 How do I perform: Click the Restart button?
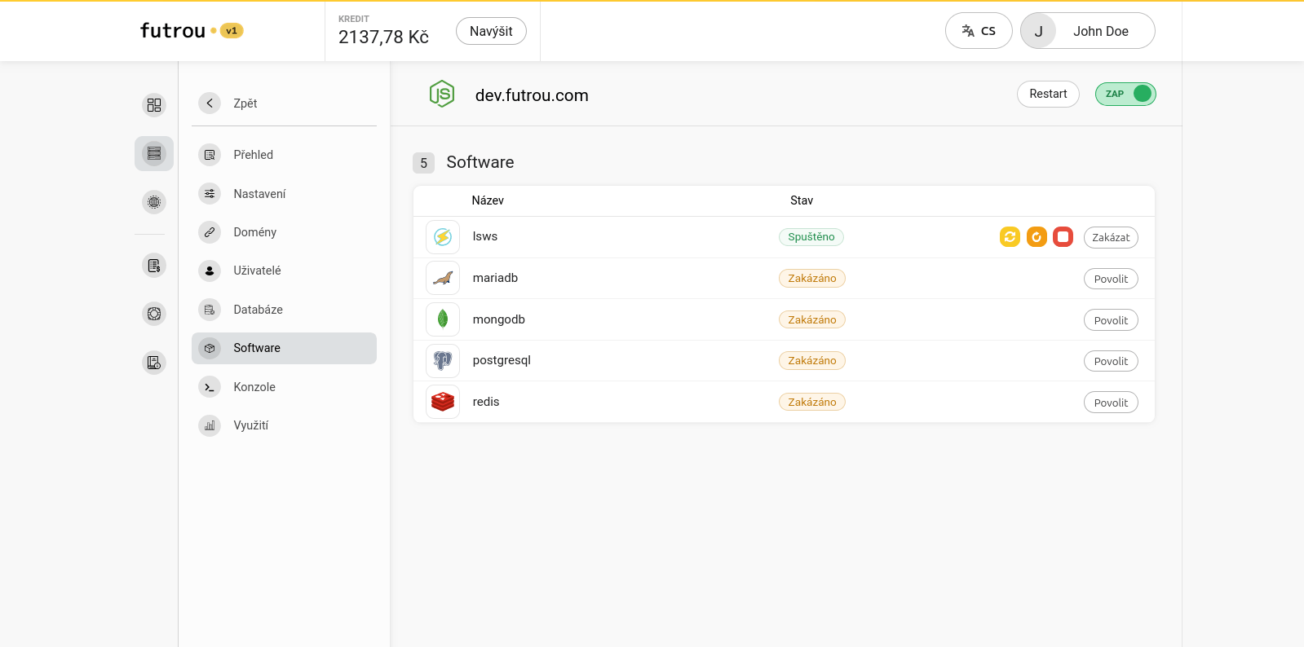pos(1048,94)
